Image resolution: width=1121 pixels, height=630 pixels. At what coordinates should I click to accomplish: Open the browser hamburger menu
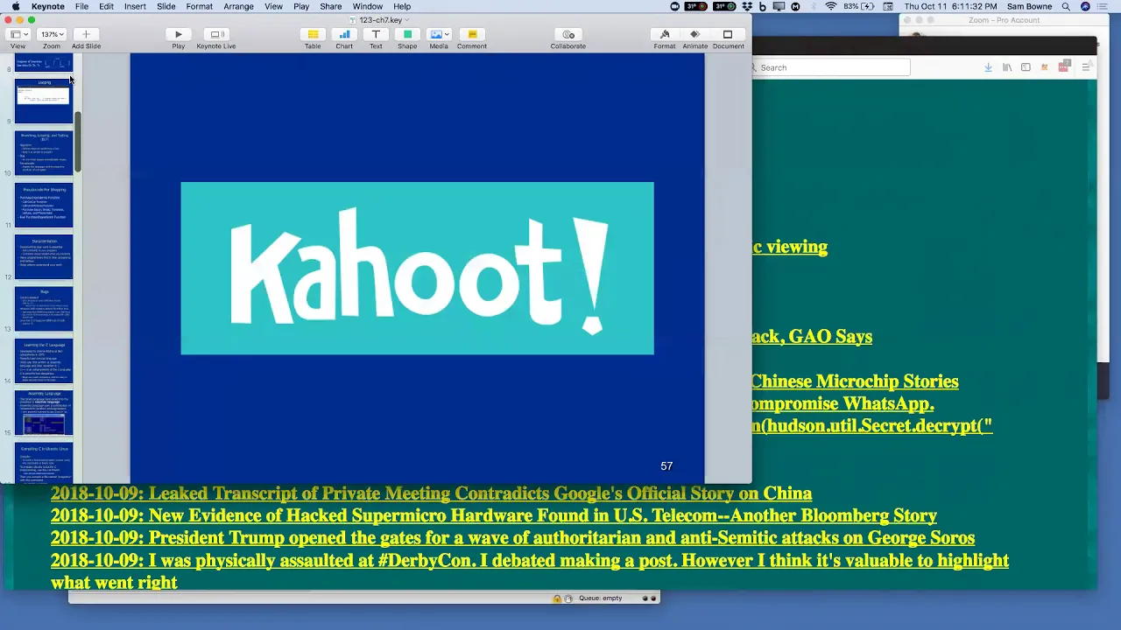coord(1086,67)
